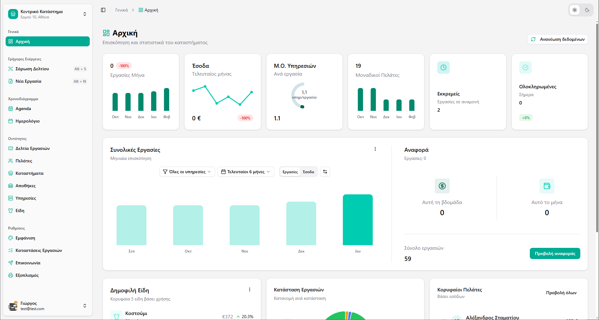
Task: Click the checkmark icon on Ολοκληρωμένες card
Action: [x=525, y=67]
